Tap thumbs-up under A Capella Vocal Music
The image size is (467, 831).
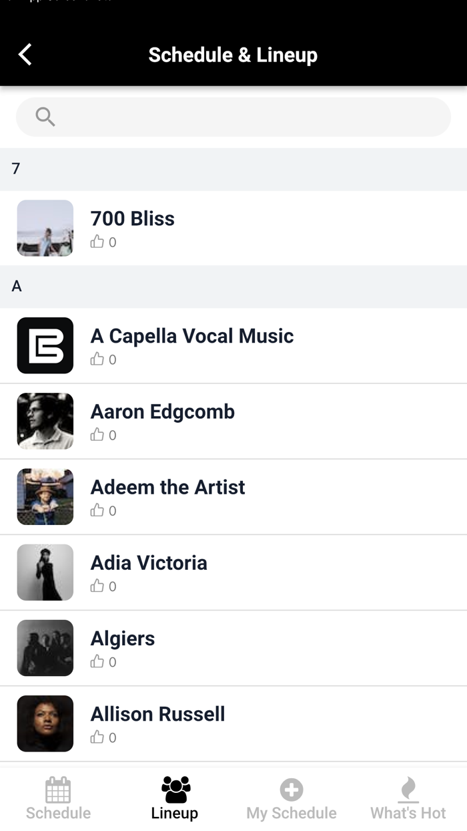pyautogui.click(x=97, y=359)
